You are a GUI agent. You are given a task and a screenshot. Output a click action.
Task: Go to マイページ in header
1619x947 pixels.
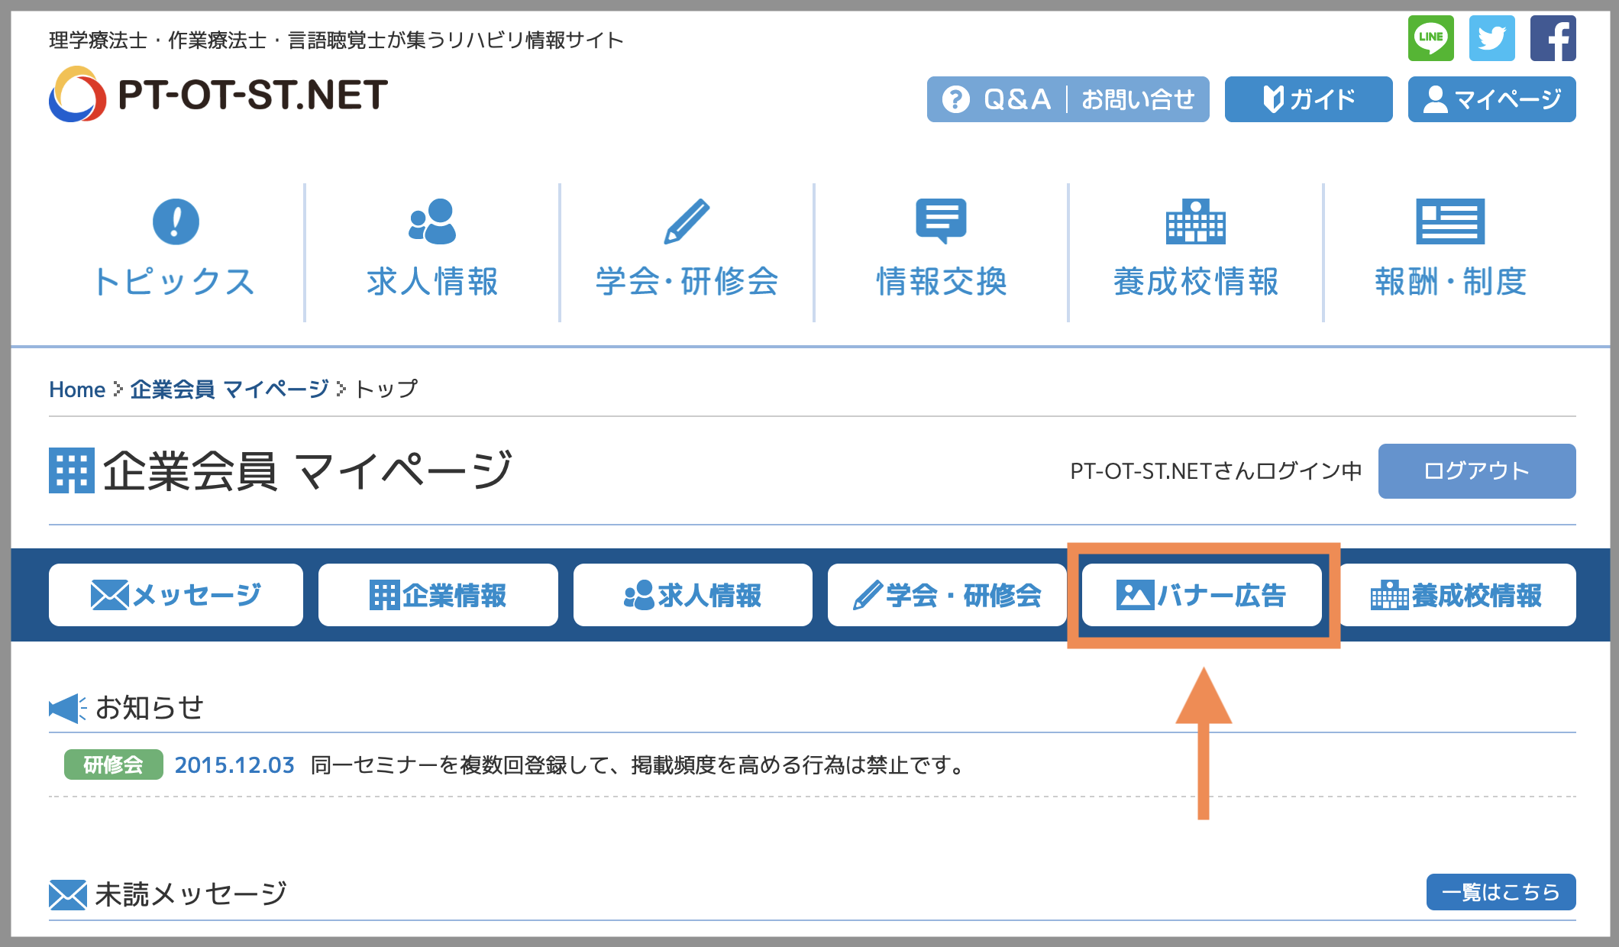tap(1491, 99)
